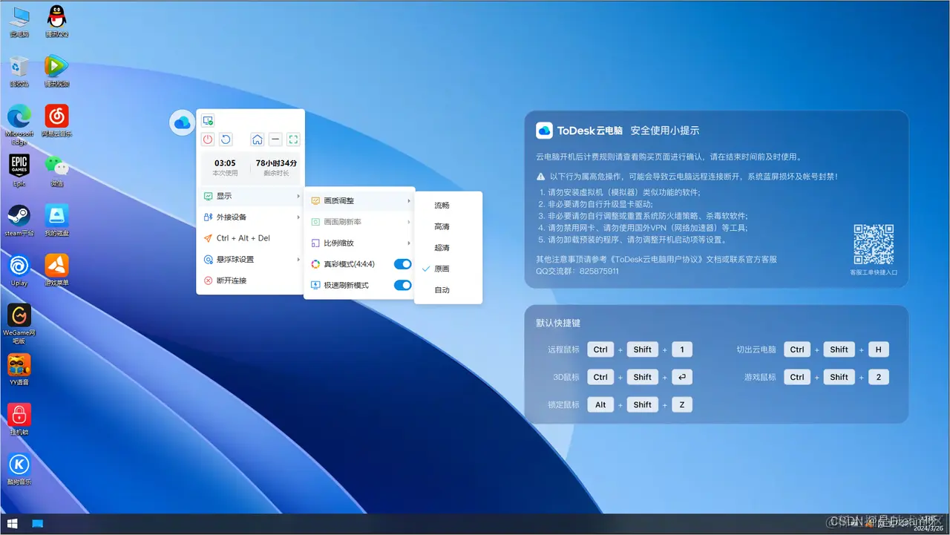
Task: Select the home icon on the floating toolbar
Action: [x=256, y=139]
